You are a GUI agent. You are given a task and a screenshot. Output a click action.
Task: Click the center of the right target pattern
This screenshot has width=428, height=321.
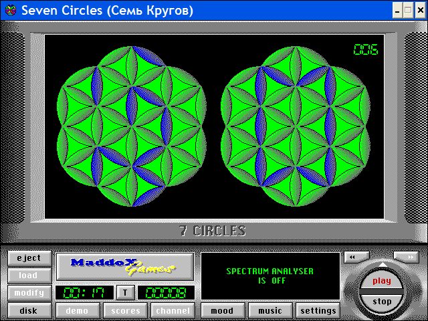coord(296,126)
